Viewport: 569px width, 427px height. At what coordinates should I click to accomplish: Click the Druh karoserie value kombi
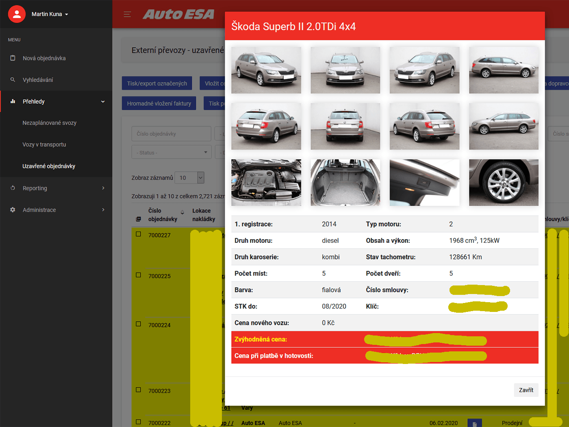coord(331,257)
